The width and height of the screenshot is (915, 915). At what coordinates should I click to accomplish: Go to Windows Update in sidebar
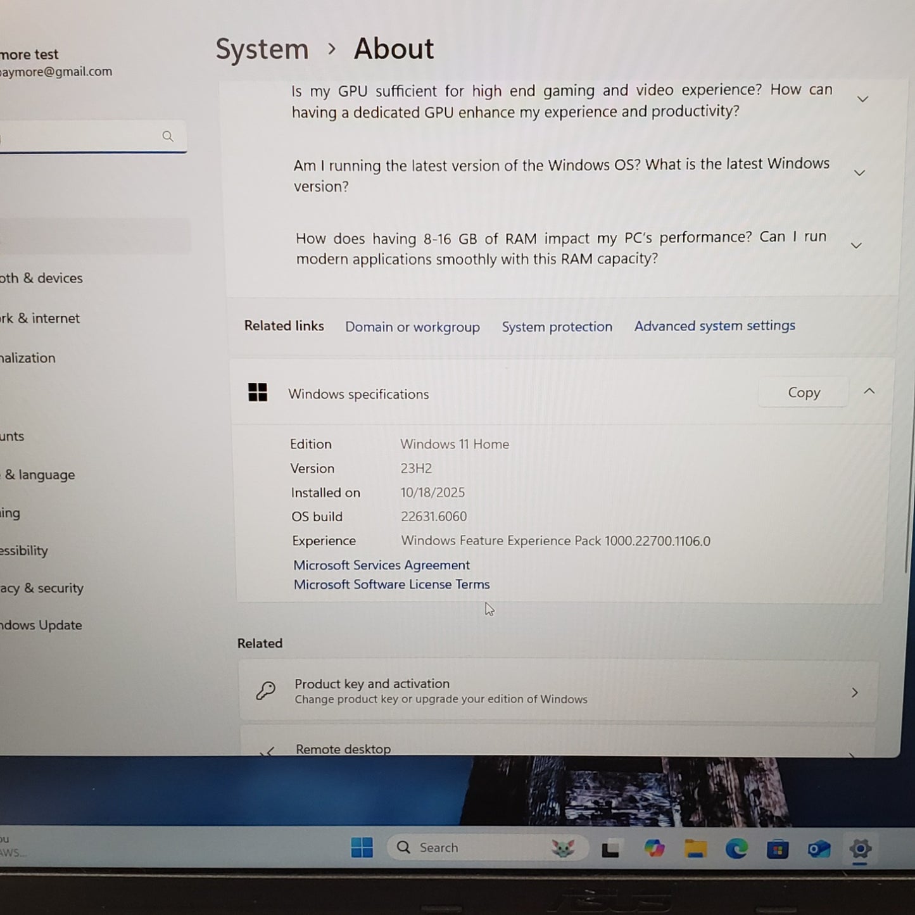41,625
